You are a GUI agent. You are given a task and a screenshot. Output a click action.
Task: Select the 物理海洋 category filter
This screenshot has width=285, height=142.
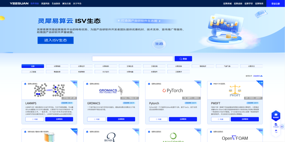[x=203, y=66]
